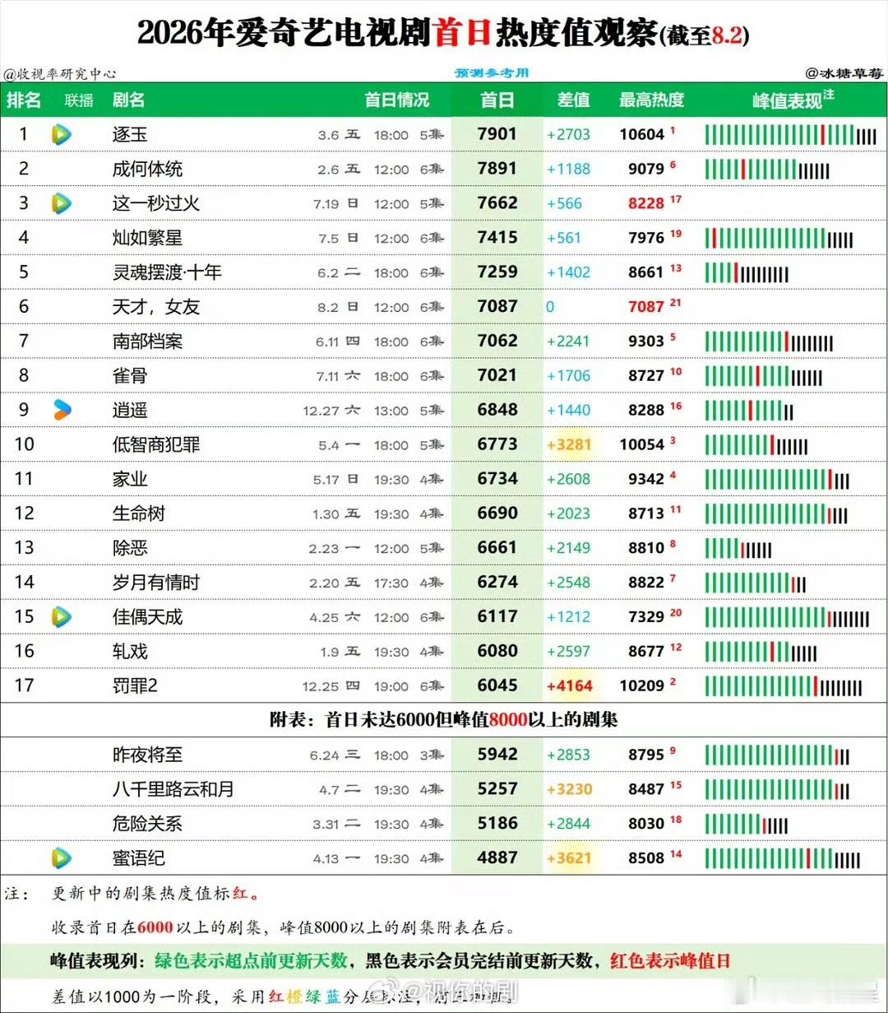888x1013 pixels.
Task: Click the peak bar chart in 除恶 row
Action: [738, 549]
